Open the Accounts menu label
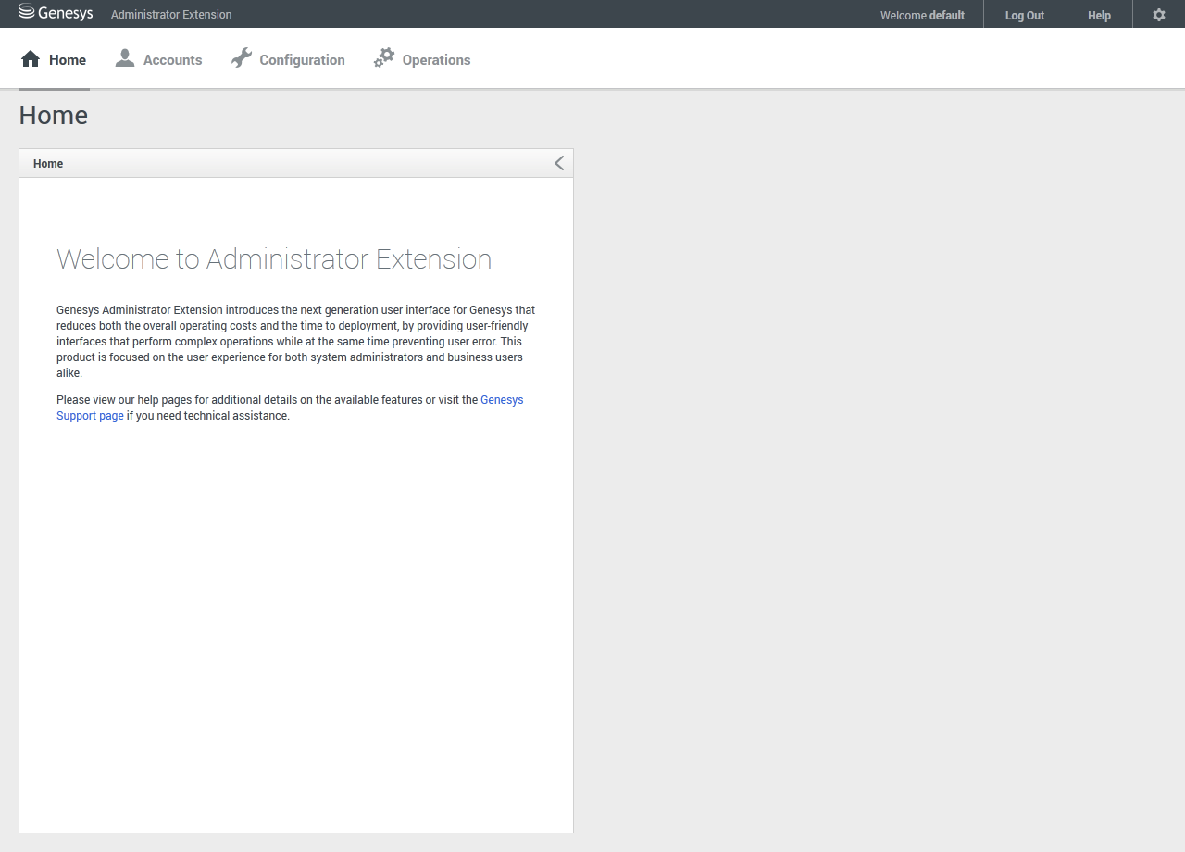 pos(172,60)
